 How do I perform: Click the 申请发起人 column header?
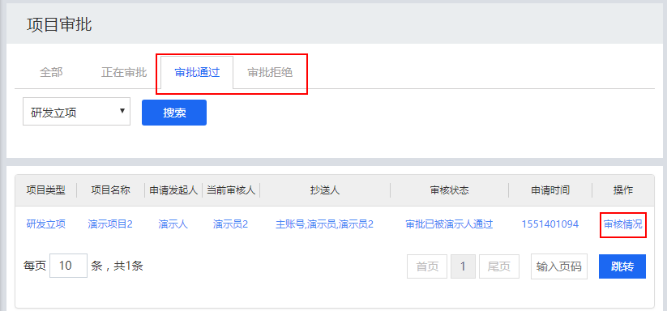[173, 190]
